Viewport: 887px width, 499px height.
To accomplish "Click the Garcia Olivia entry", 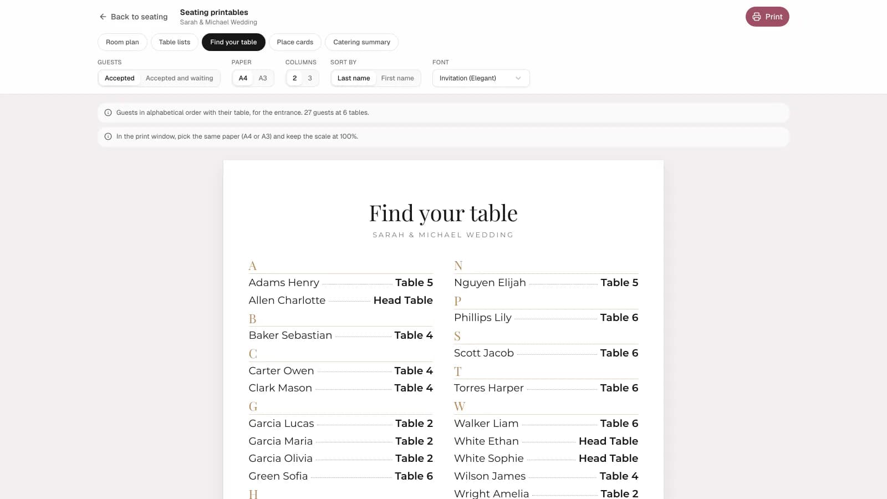I will (340, 459).
